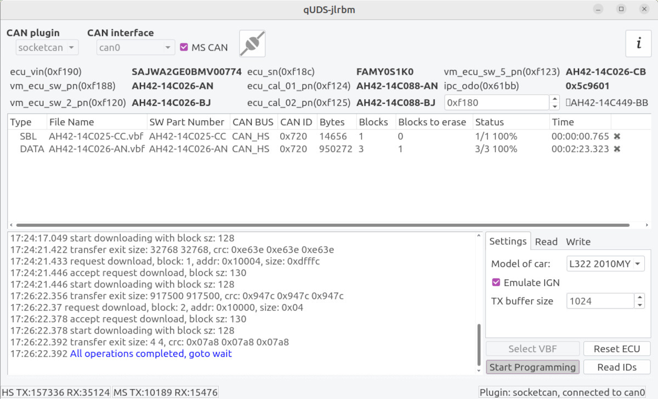Click the SW Part Number column header
The image size is (658, 399).
tap(188, 122)
